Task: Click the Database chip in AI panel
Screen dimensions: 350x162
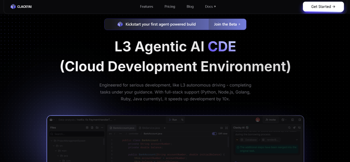Action: 249,140
